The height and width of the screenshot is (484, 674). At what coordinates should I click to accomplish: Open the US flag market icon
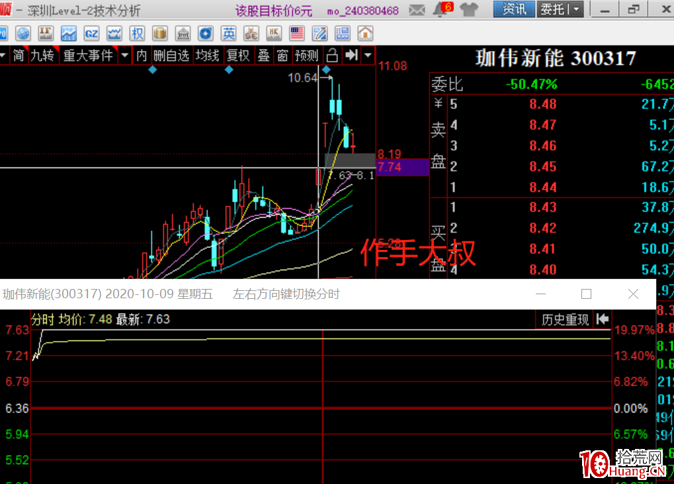click(x=297, y=34)
